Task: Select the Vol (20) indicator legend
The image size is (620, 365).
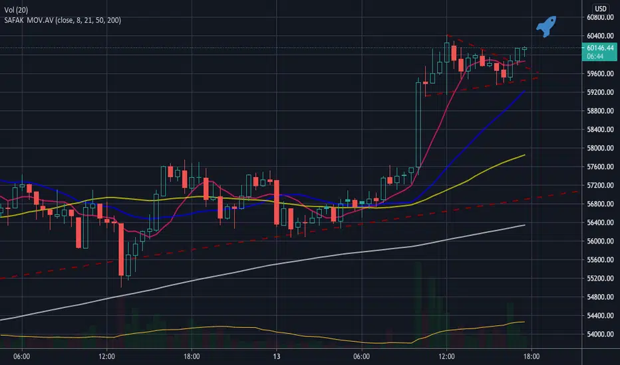Action: 16,10
